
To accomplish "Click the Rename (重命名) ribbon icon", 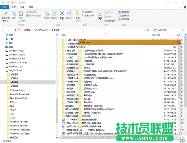I will point(69,15).
